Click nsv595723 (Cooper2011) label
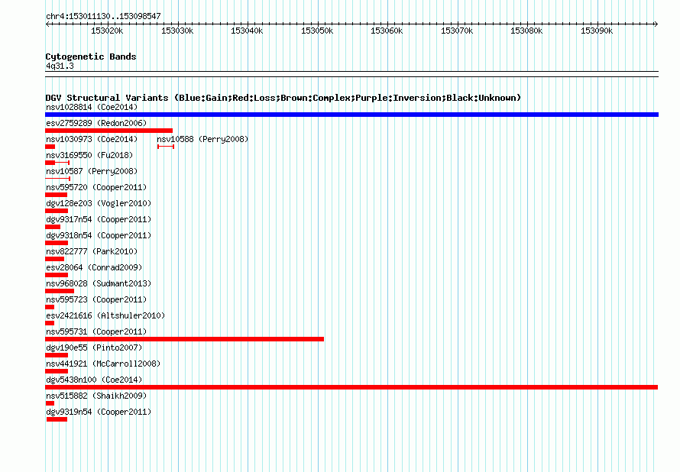This screenshot has height=472, width=680. click(96, 299)
